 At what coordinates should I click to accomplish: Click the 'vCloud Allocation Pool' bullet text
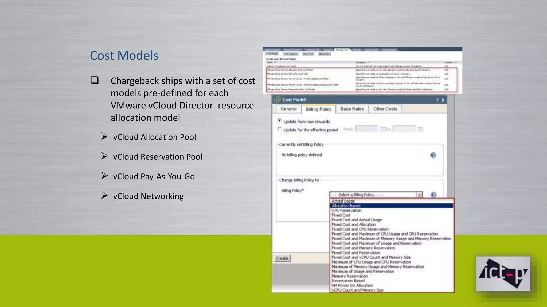point(154,137)
